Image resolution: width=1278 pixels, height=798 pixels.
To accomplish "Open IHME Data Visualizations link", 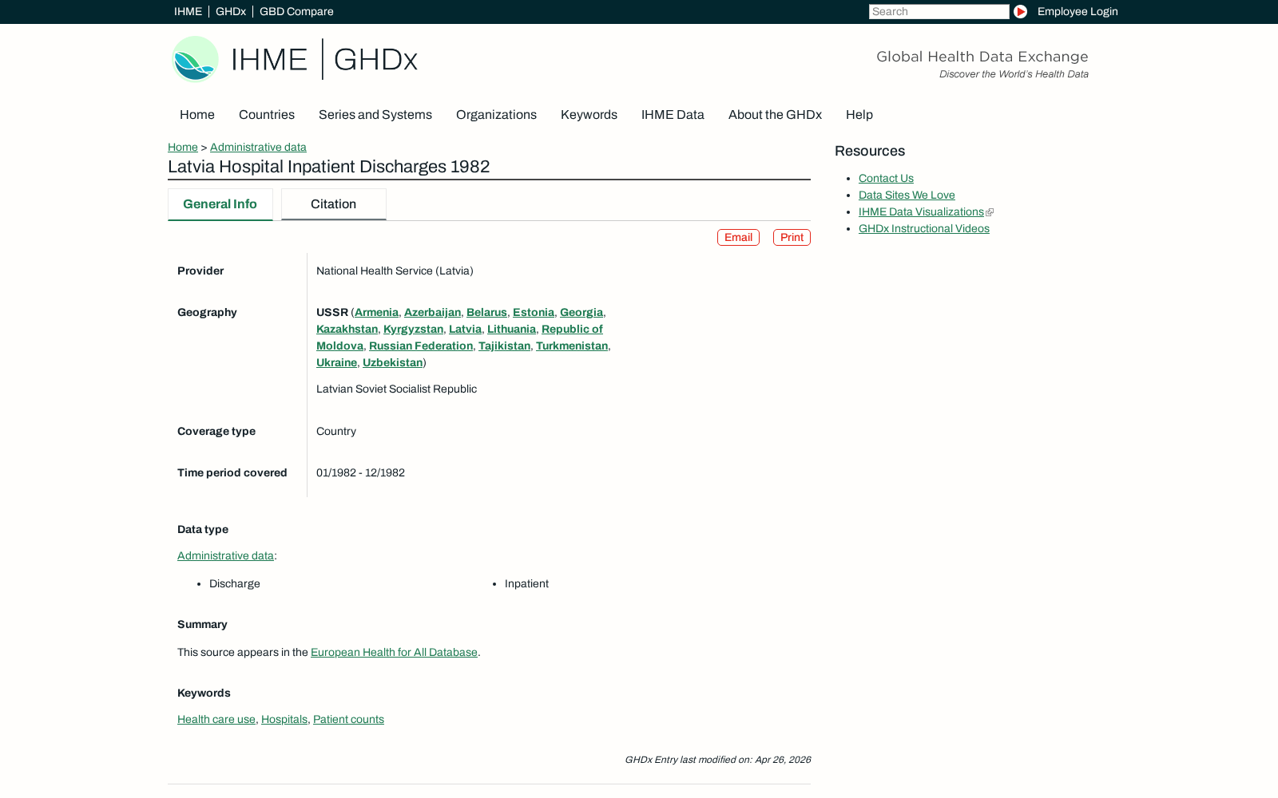I will [921, 212].
